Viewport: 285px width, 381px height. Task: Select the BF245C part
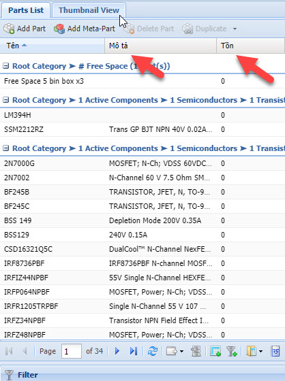coord(142,206)
